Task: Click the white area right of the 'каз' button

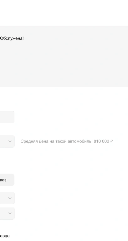Action: click(70, 180)
